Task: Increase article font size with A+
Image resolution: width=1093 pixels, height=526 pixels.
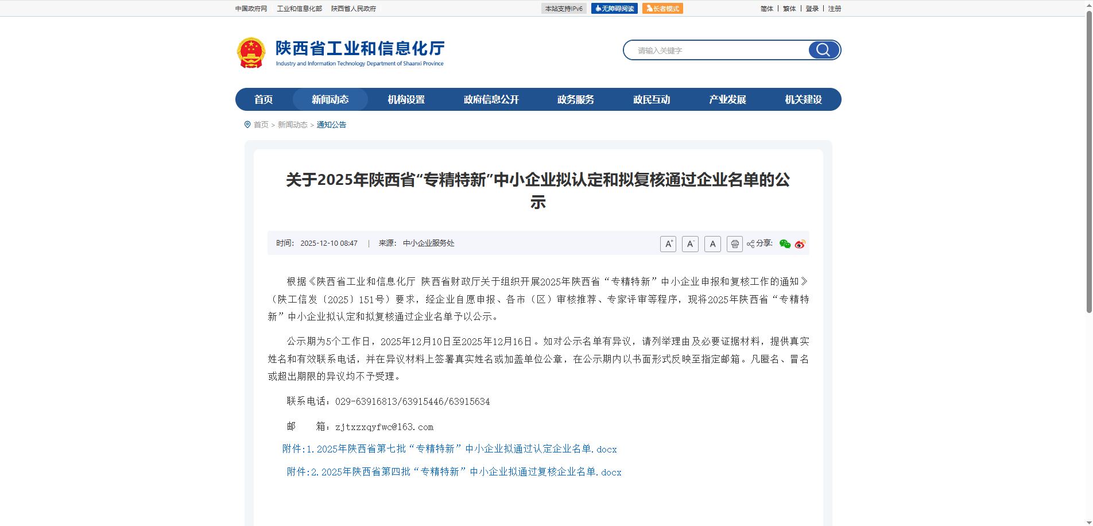Action: tap(668, 244)
